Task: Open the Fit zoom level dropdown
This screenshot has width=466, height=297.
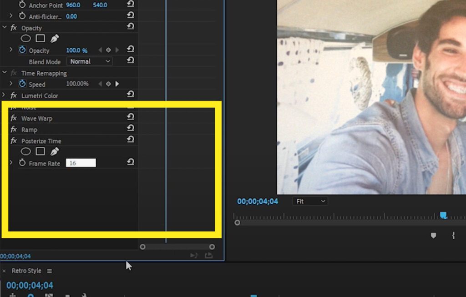Action: pos(309,201)
